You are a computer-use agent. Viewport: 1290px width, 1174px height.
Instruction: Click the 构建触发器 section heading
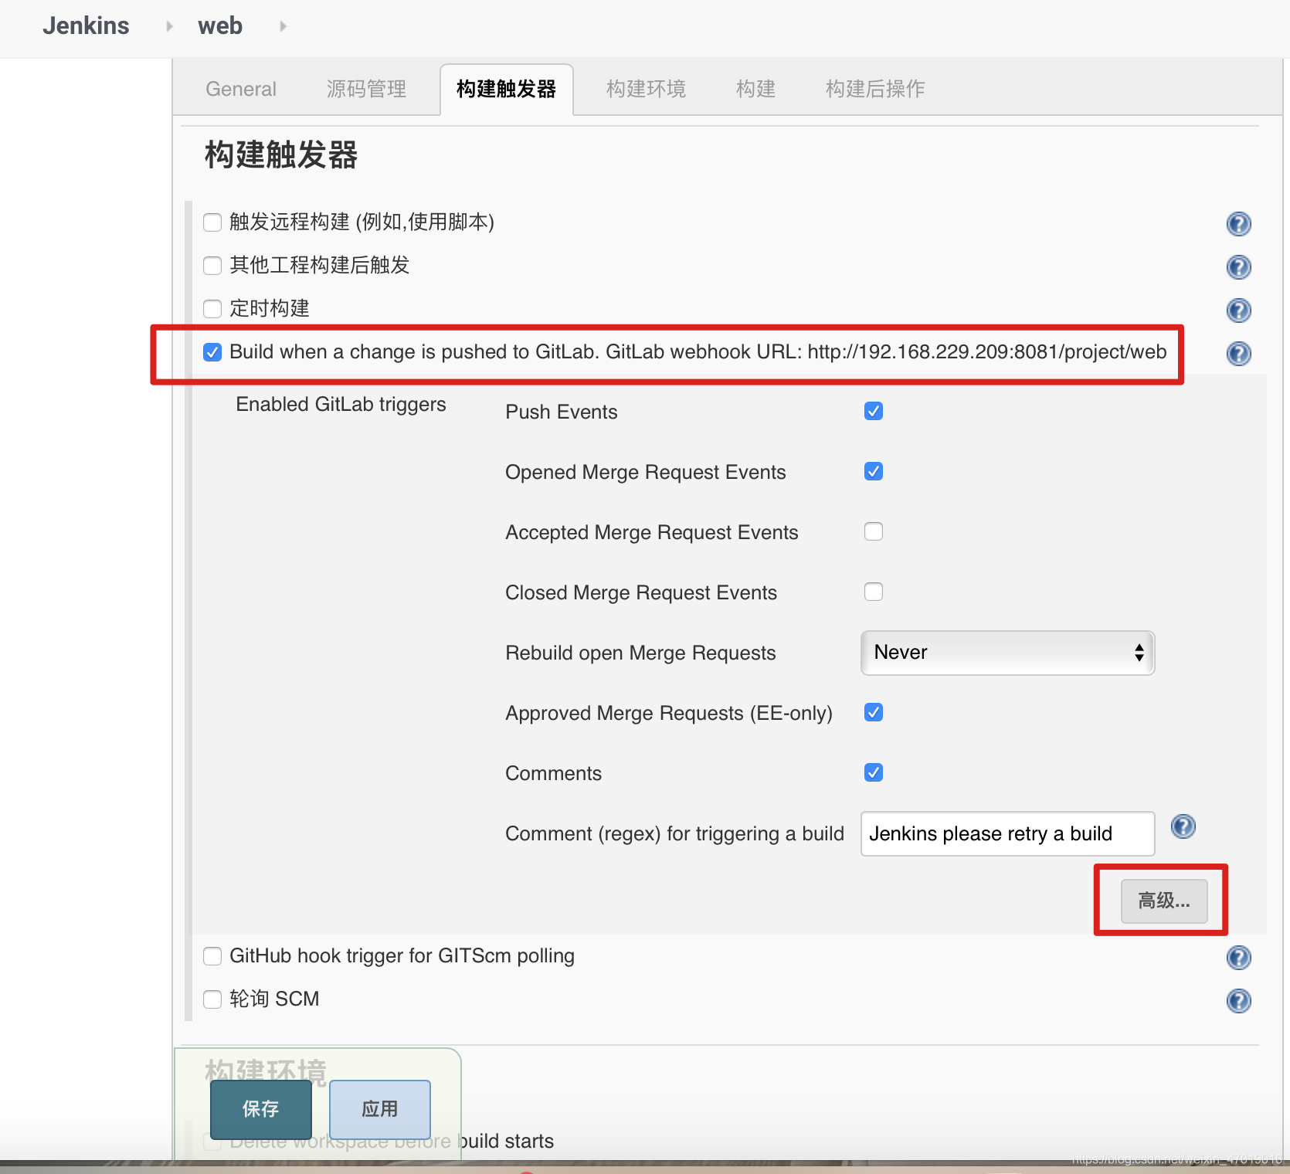(281, 154)
